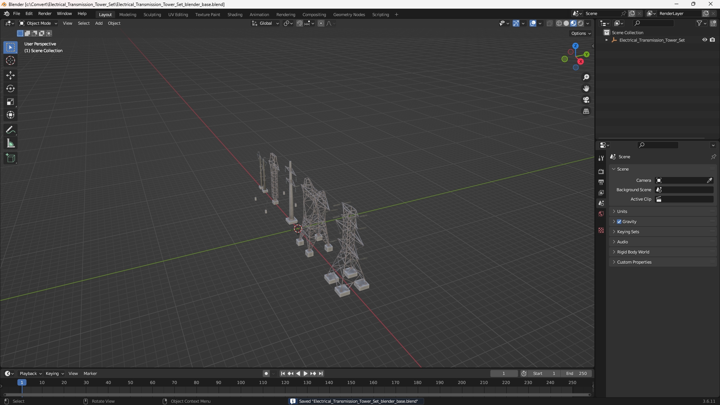Disable Electrical_Transmission_Tower_Set in renders camera icon
Viewport: 720px width, 405px height.
[712, 40]
